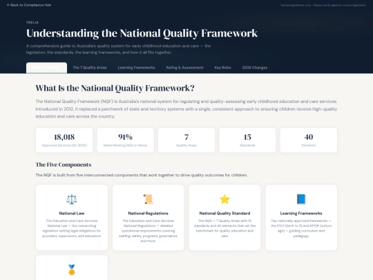Open the Key Roles tab
The height and width of the screenshot is (280, 373).
222,68
